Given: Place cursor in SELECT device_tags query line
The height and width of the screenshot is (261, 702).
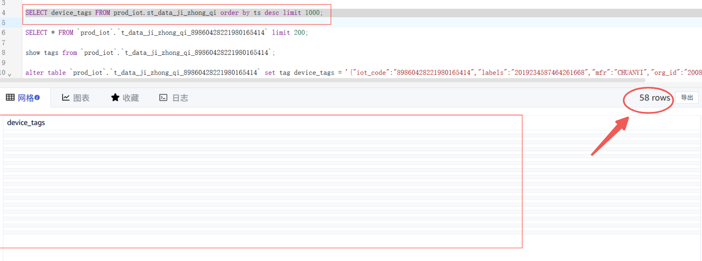Looking at the screenshot, I should pos(174,13).
